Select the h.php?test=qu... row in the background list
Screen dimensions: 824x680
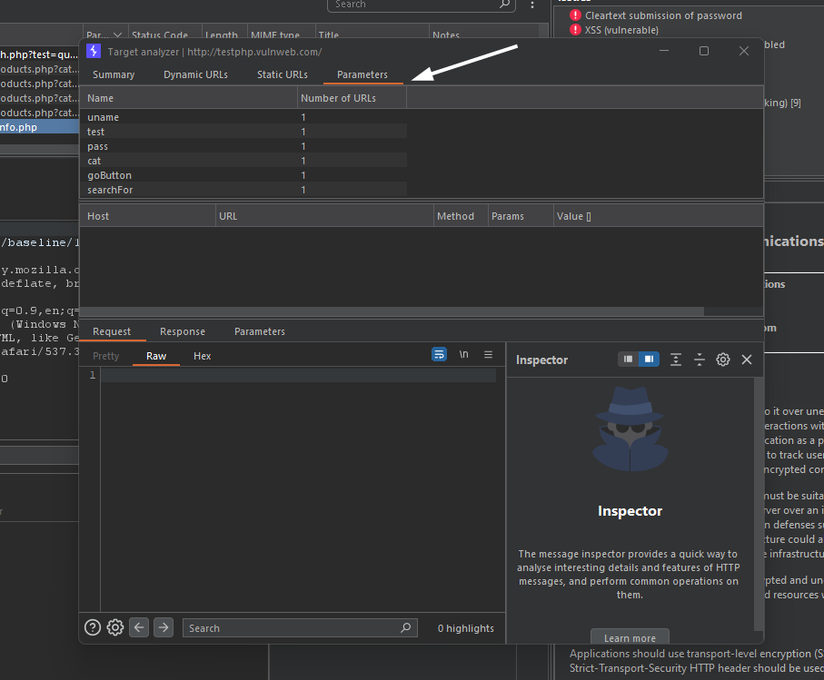tap(39, 54)
